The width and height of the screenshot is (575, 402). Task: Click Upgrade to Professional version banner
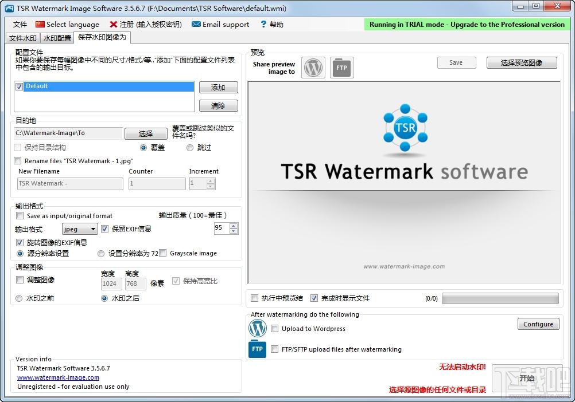coord(467,25)
